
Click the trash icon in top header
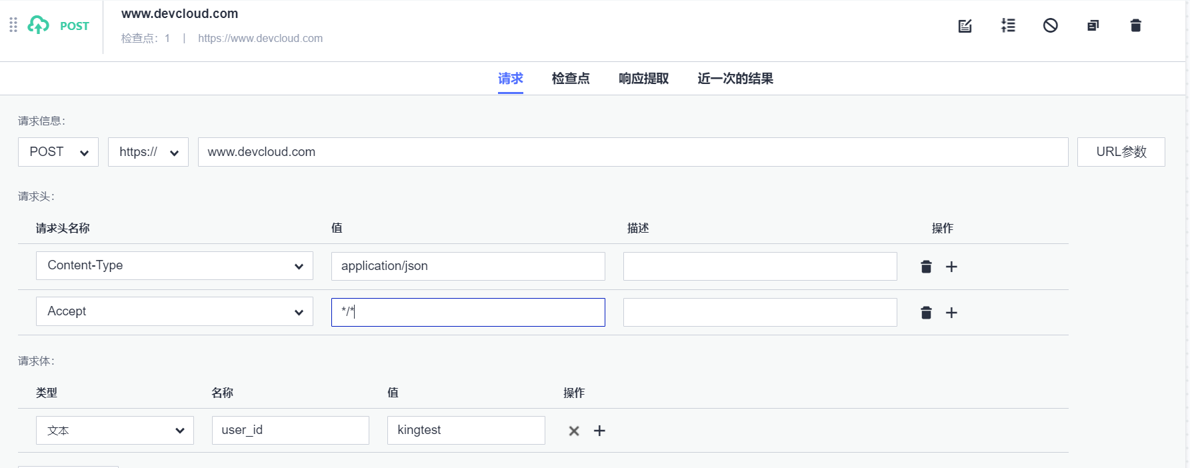[1136, 26]
